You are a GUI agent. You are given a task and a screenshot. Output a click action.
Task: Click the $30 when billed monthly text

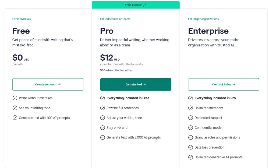tap(115, 70)
